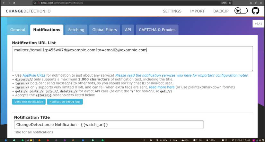
Task: Open the tgram 'read more here' link
Action: pos(162,87)
